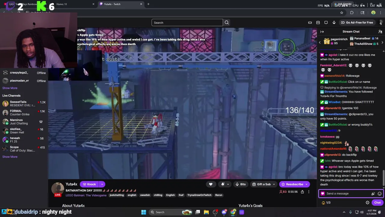This screenshot has height=217, width=385.
Task: Open Discord from the taskbar
Action: tap(224, 212)
